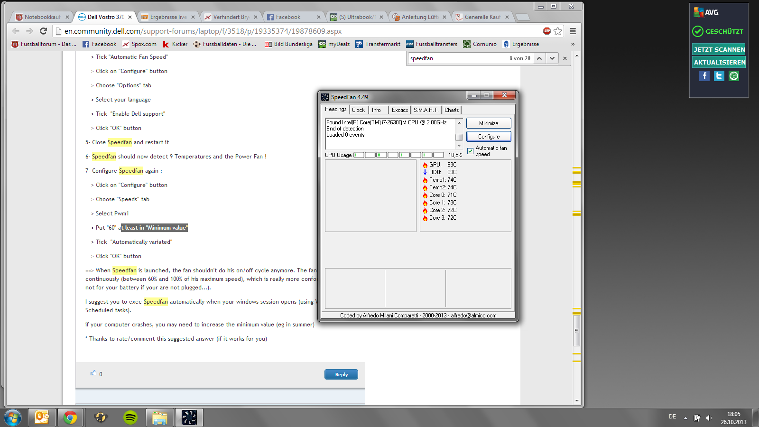This screenshot has height=427, width=759.
Task: Close the Dell Vostro tab
Action: [x=130, y=17]
